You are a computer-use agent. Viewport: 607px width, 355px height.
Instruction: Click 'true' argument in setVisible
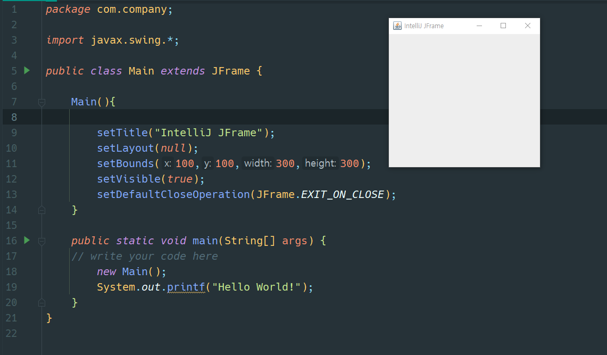tap(180, 179)
